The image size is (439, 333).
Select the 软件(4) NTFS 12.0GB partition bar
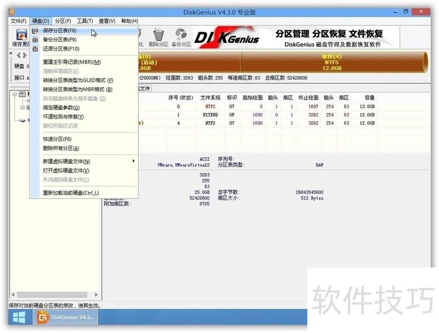click(x=333, y=62)
